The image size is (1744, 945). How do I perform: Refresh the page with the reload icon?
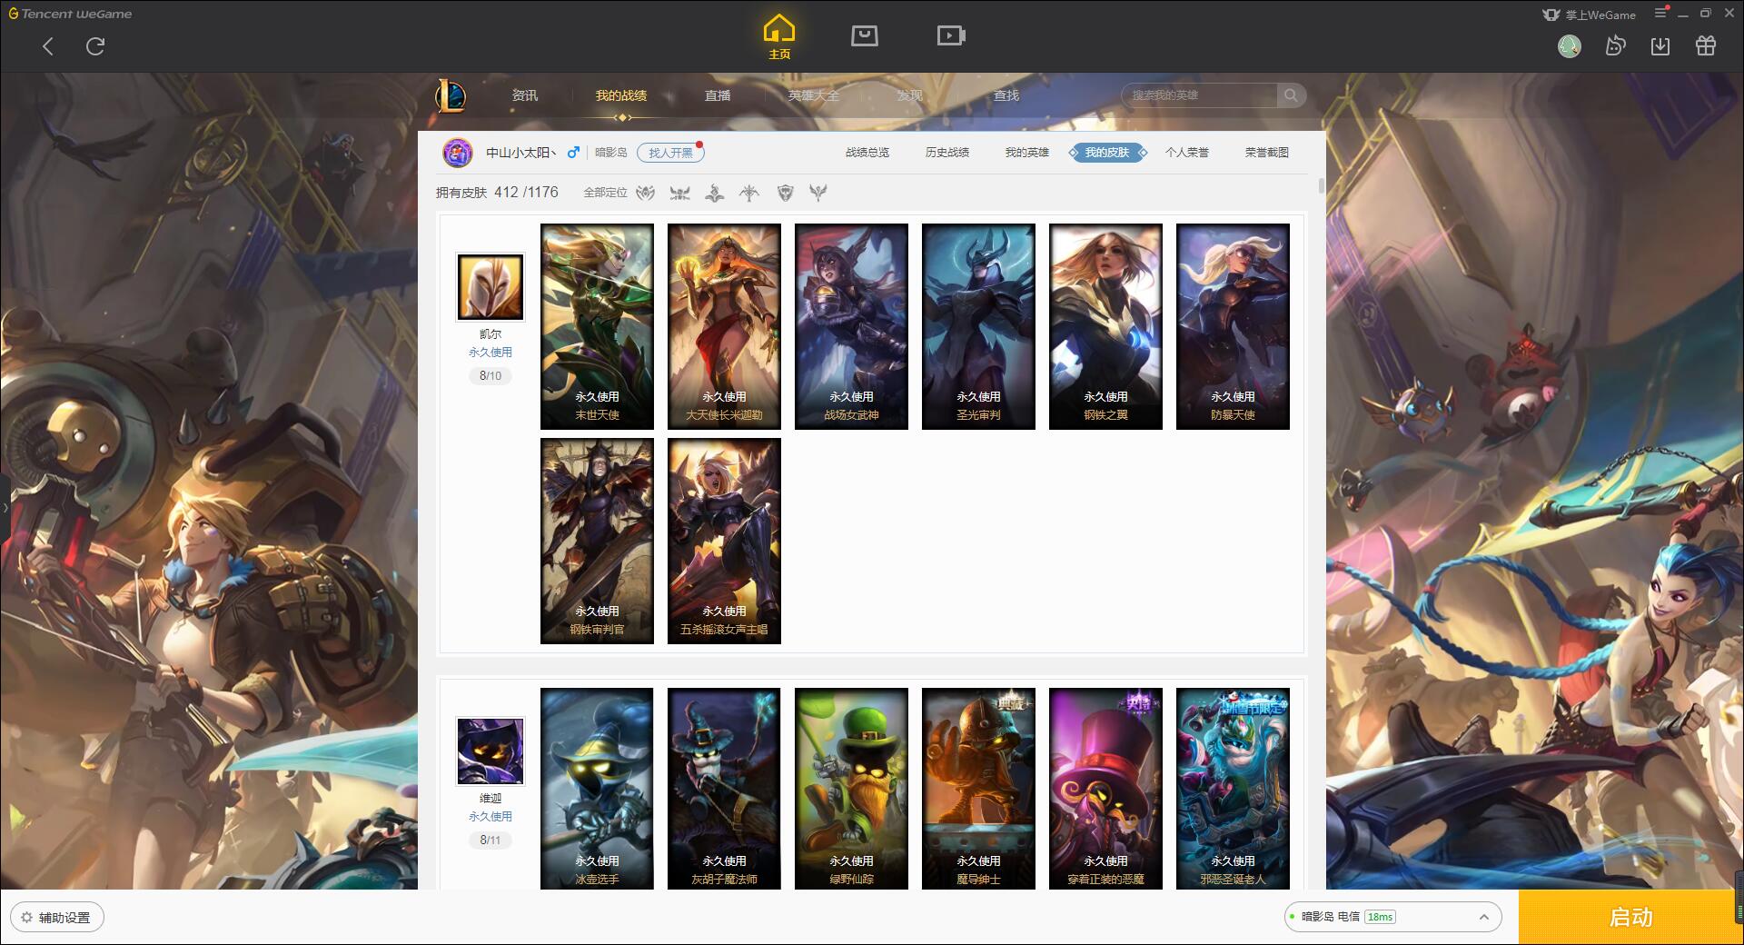[95, 46]
